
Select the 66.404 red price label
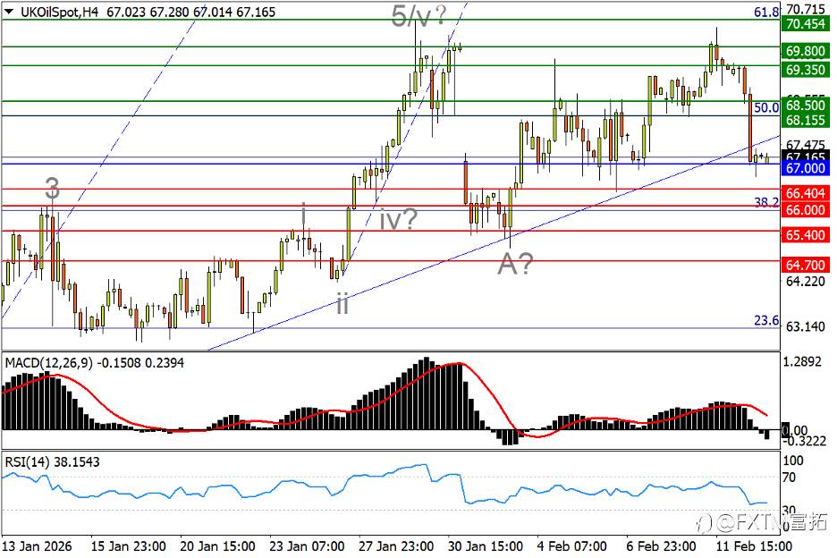806,193
